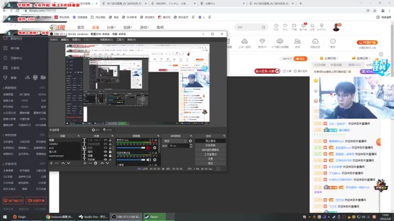Screen dimensions: 394x221
Task: Adjust microphone/Aux volume slider
Action: coord(131,148)
